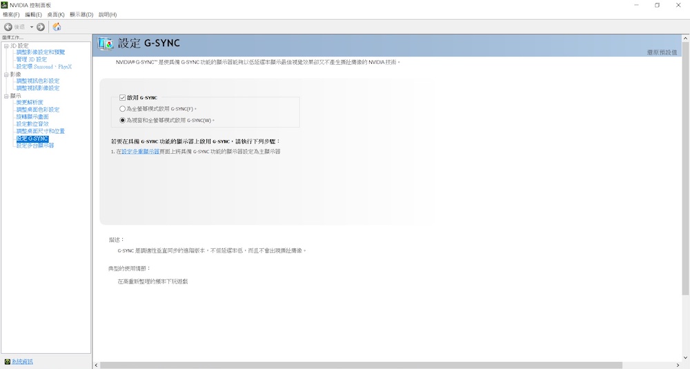Collapse the 顯示 tree node
This screenshot has width=690, height=369.
(6, 95)
